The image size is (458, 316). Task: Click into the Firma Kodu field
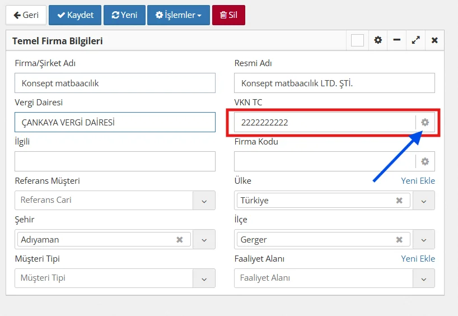tap(325, 161)
